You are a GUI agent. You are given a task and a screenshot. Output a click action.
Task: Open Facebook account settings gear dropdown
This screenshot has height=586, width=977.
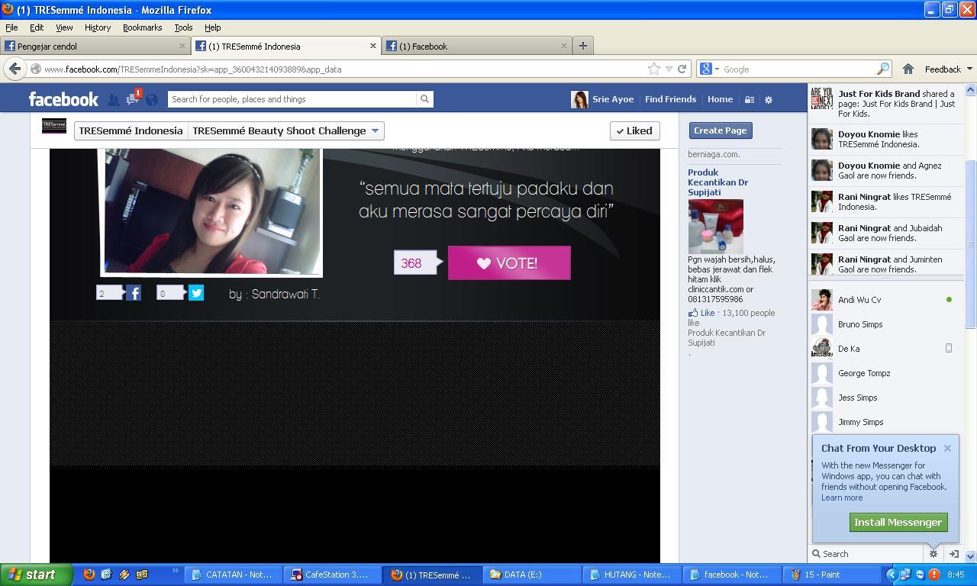[769, 99]
